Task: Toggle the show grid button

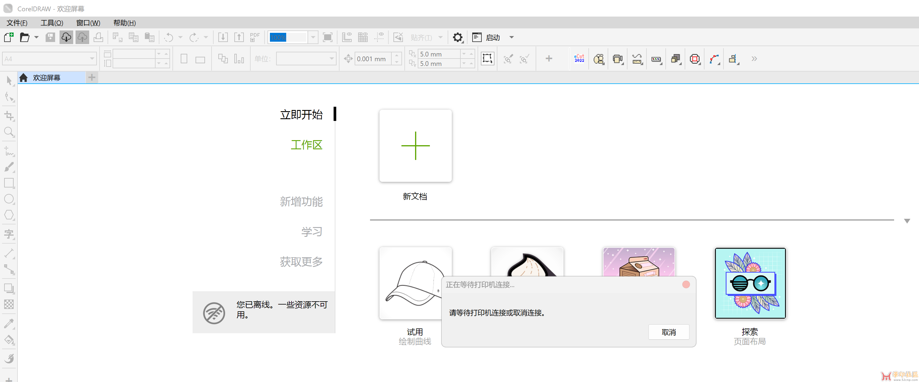Action: click(363, 37)
